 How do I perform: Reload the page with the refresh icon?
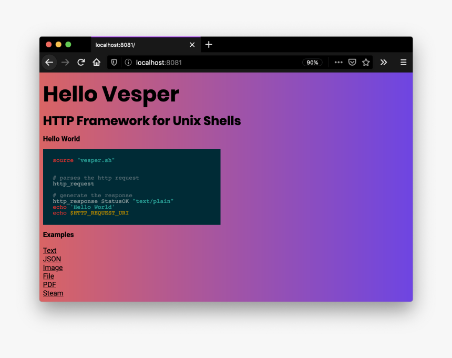[81, 62]
